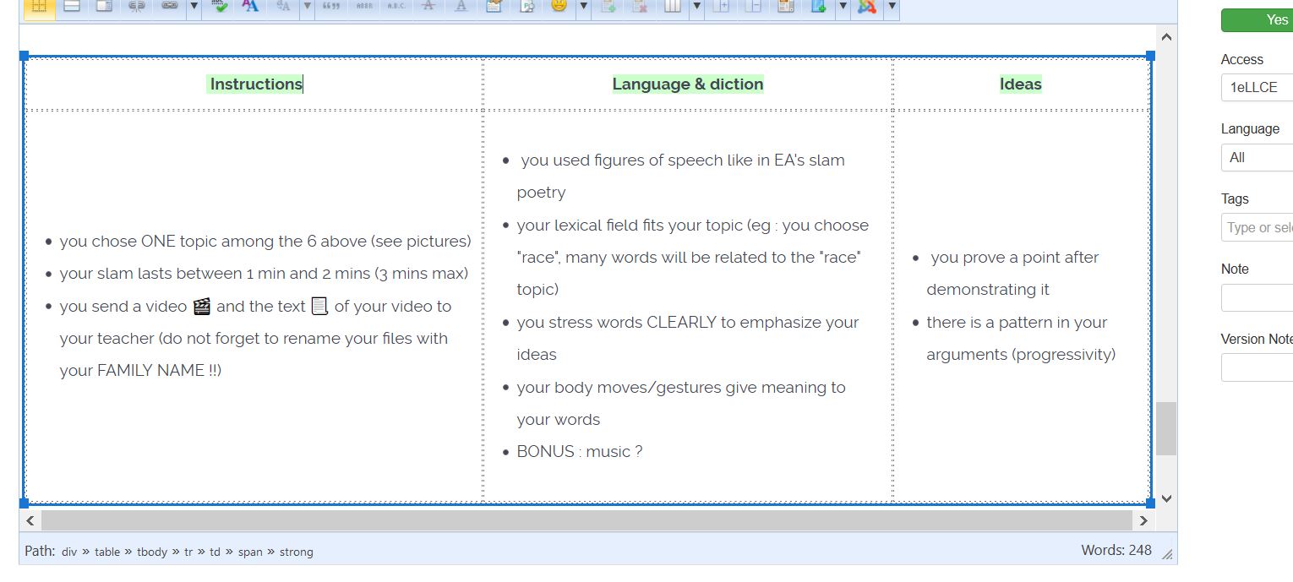Click the Note input field
This screenshot has width=1293, height=582.
1257,297
